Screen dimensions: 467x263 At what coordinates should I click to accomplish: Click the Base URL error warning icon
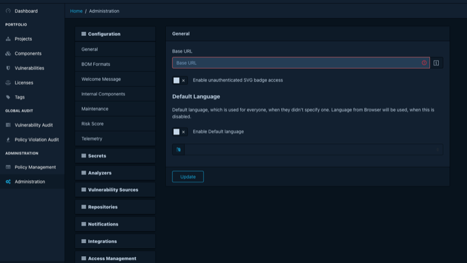424,63
